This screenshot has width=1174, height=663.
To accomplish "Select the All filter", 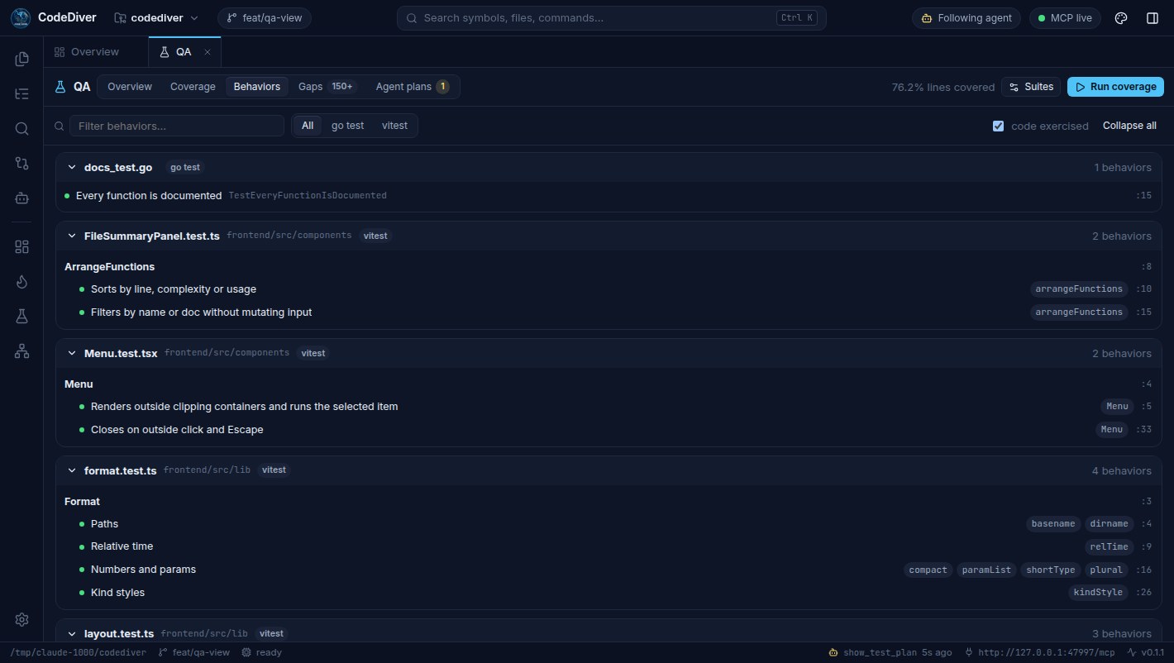I will tap(308, 126).
